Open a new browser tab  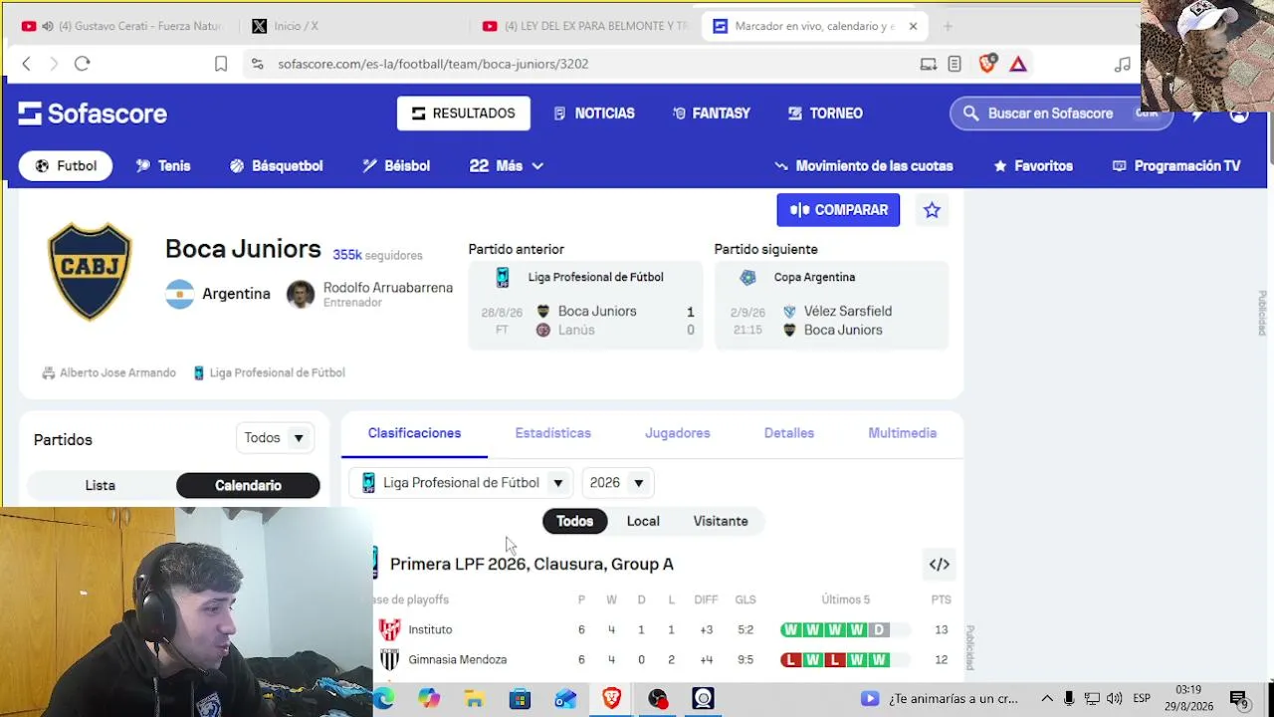tap(948, 26)
